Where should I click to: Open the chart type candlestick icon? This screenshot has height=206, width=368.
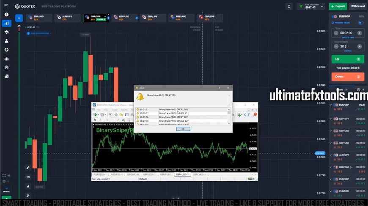[x=28, y=186]
